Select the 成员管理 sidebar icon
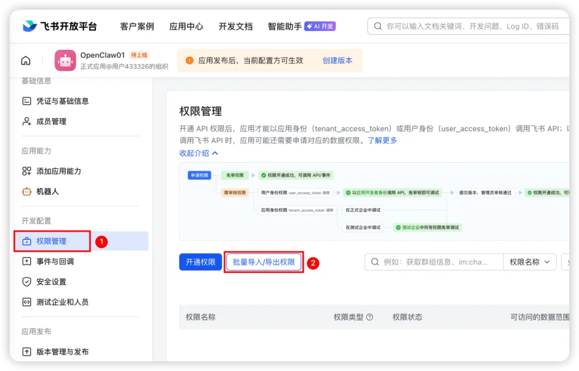The image size is (579, 371). point(25,121)
